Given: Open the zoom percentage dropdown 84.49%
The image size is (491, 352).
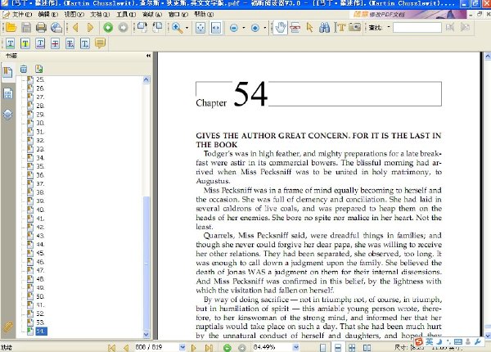Looking at the screenshot, I should click(296, 347).
